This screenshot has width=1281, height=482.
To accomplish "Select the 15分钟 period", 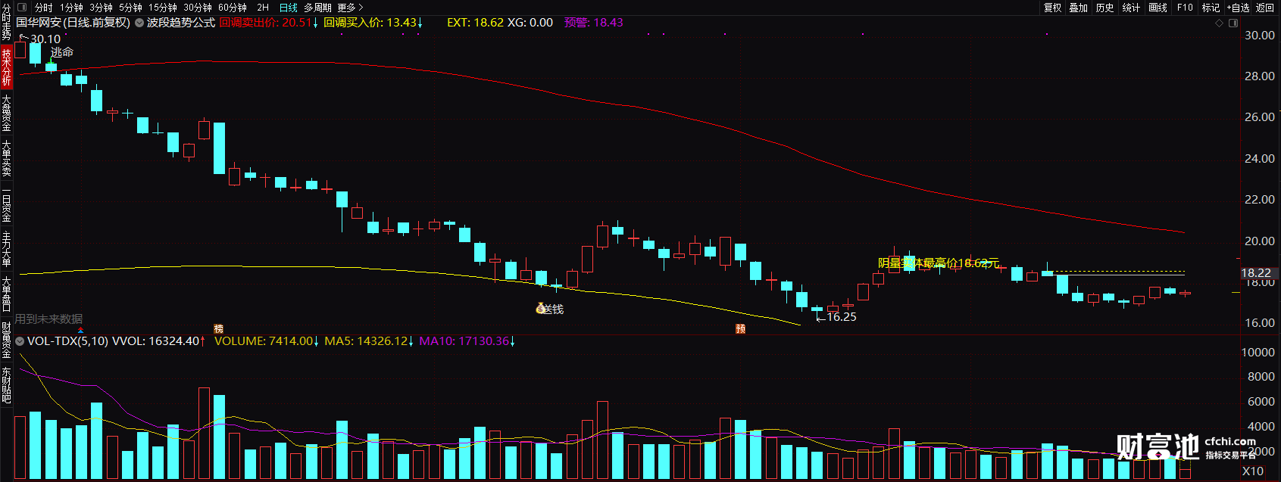I will tap(163, 8).
